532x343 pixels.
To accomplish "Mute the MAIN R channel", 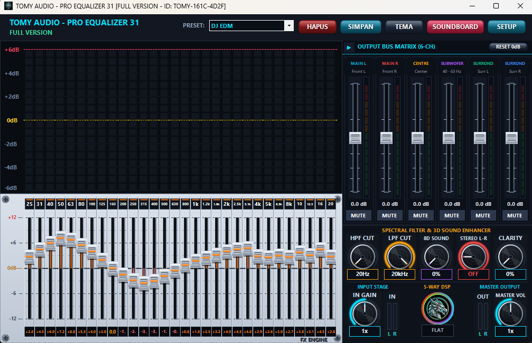I will 389,215.
